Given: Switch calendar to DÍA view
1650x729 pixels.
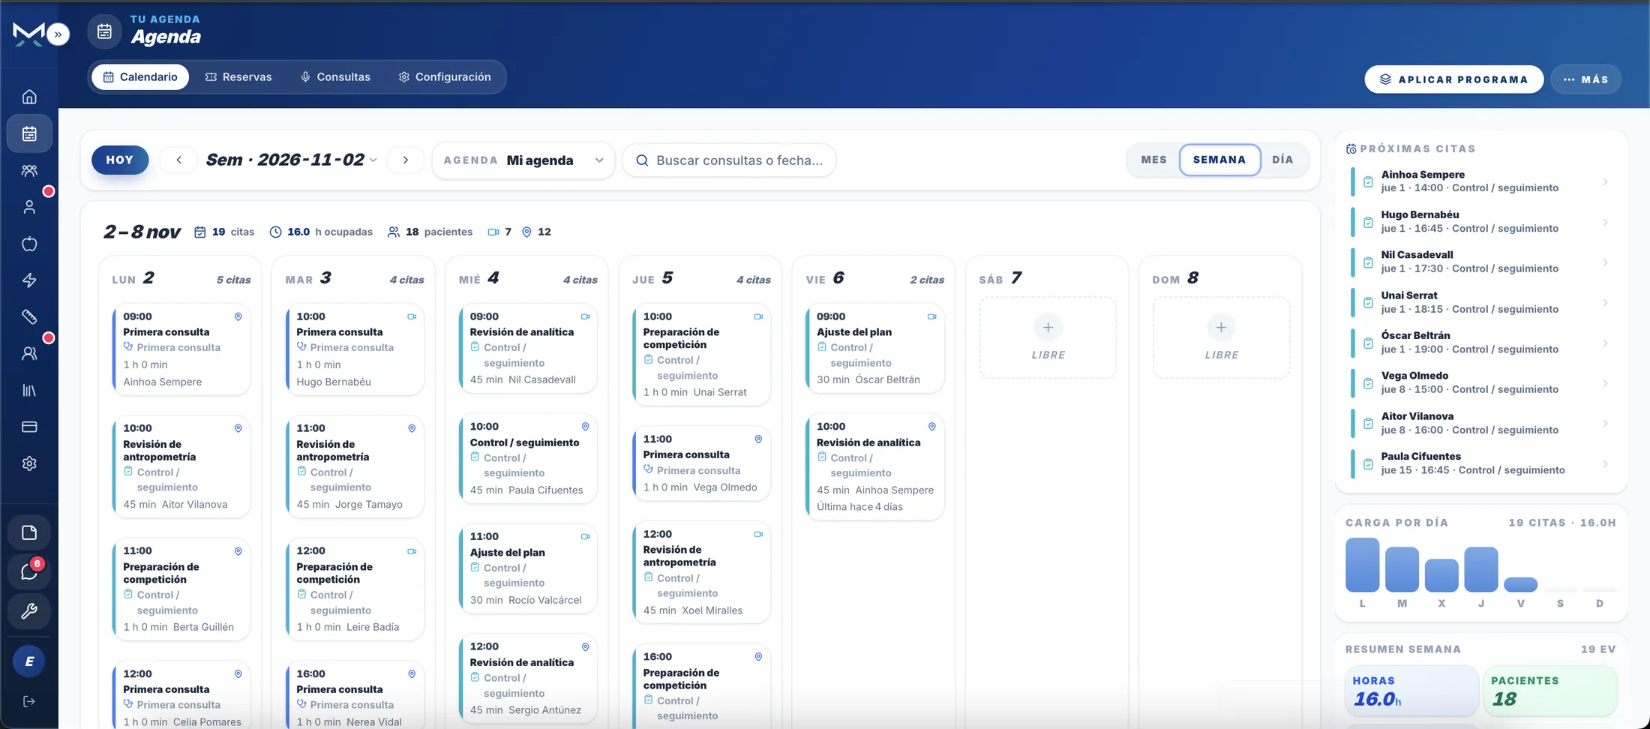Looking at the screenshot, I should (x=1282, y=160).
